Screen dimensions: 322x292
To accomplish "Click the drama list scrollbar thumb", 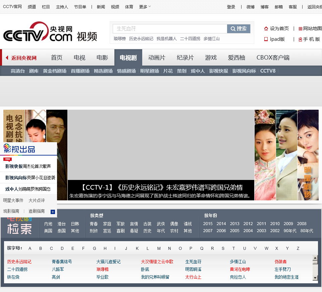I will pyautogui.click(x=315, y=262).
